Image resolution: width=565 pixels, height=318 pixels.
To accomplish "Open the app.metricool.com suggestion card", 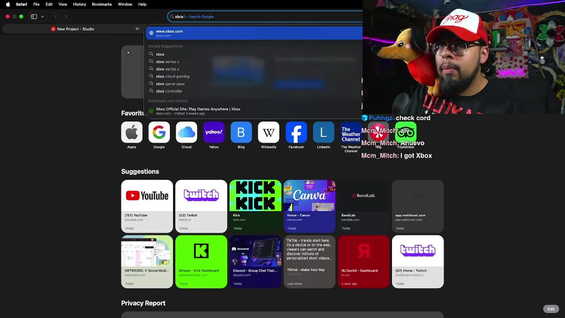I will tap(418, 206).
